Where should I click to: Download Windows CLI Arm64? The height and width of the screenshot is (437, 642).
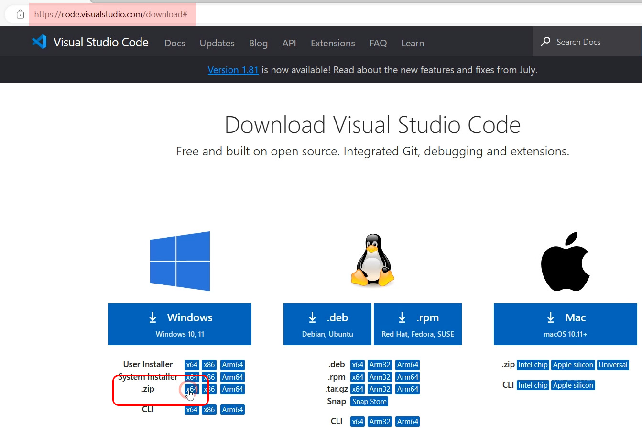[x=233, y=410]
